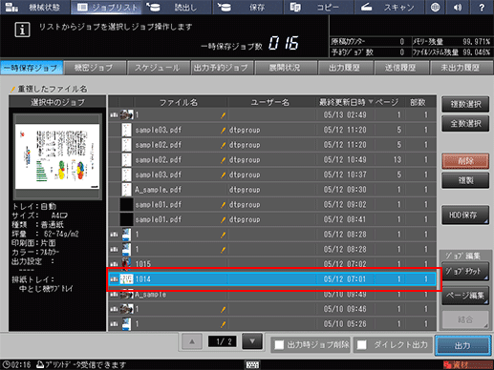Select the A_sample job dated 05/10

272,295
